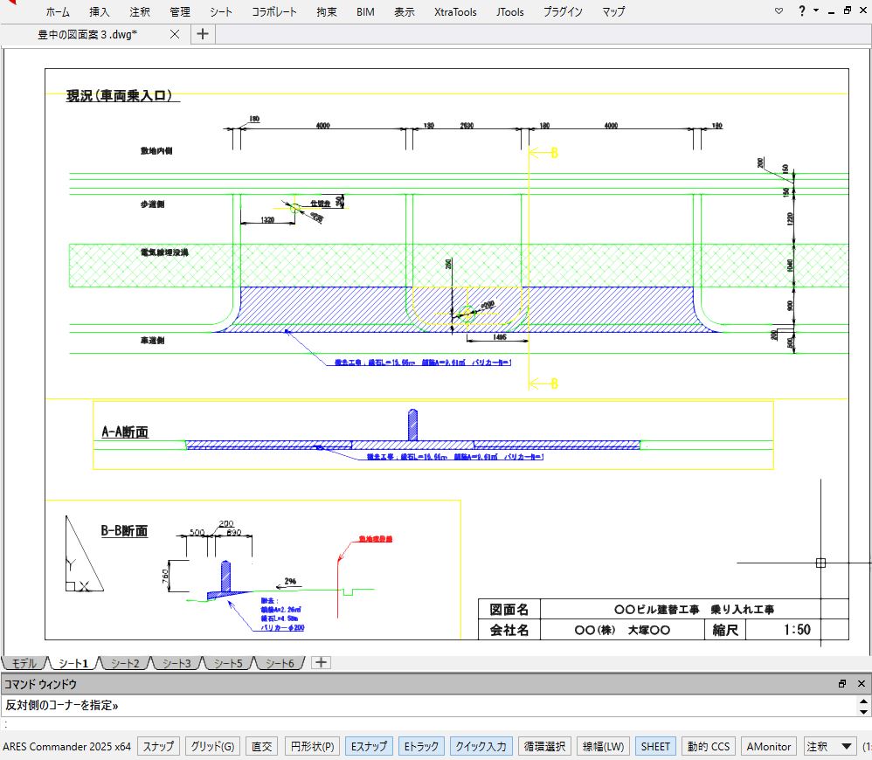Toggle 直交 ortho mode
872x760 pixels.
pyautogui.click(x=261, y=746)
